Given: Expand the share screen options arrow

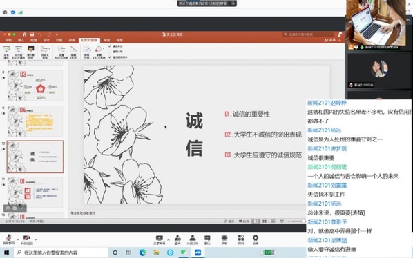Looking at the screenshot, I should pyautogui.click(x=168, y=239).
